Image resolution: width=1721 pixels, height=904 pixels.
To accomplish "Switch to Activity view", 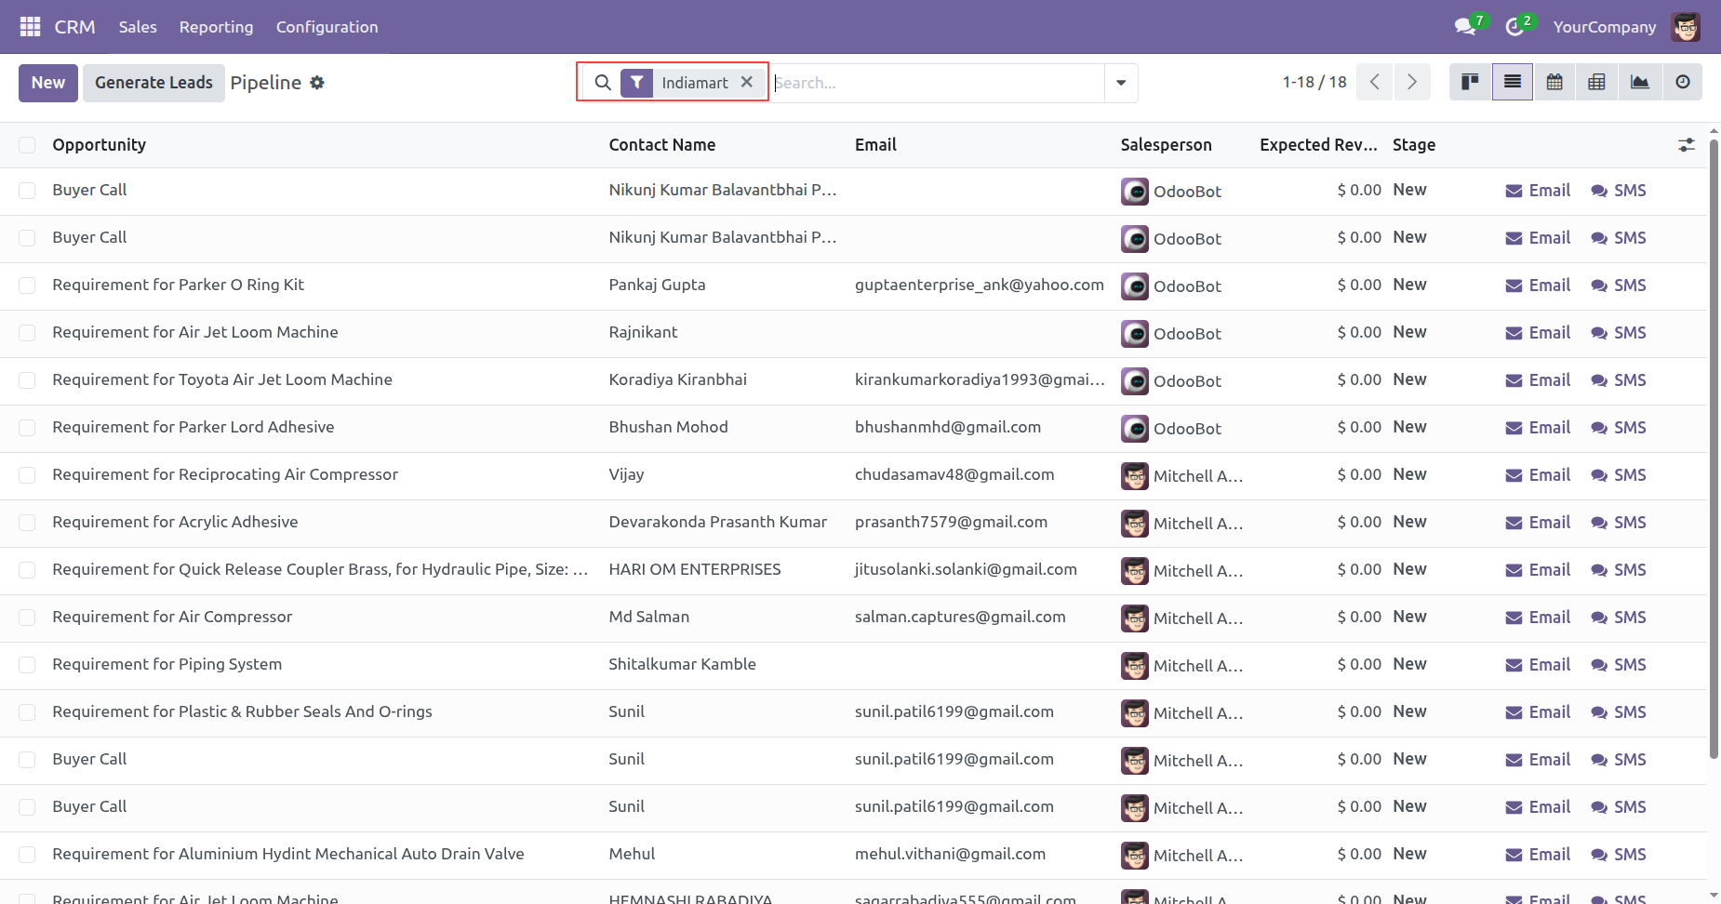I will tap(1682, 83).
